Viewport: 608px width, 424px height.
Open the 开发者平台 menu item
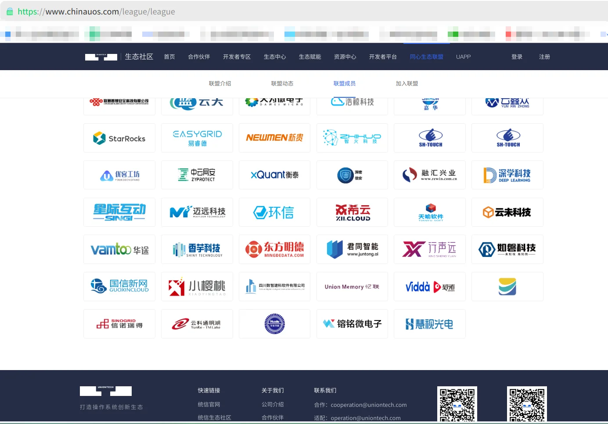[383, 57]
